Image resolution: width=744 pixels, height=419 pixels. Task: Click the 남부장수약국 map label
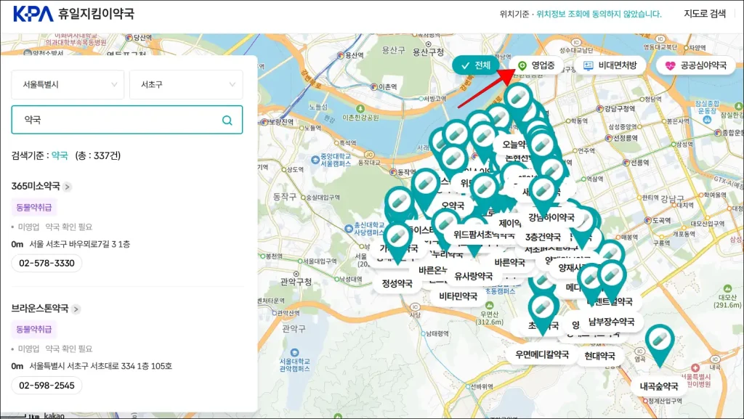click(x=611, y=322)
